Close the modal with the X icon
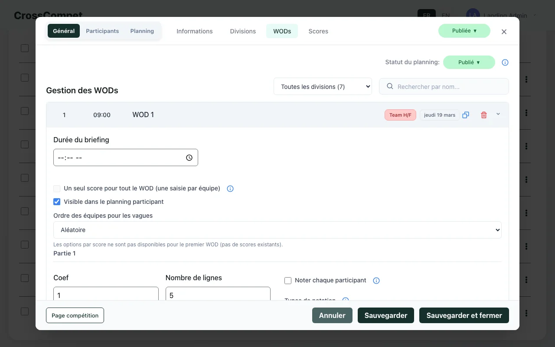The height and width of the screenshot is (347, 555). (x=504, y=32)
